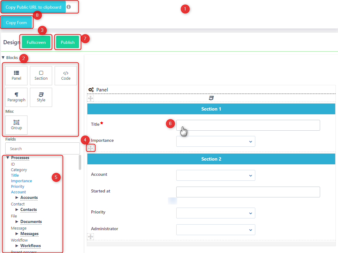Collapse the Blocks section triangle

3,57
